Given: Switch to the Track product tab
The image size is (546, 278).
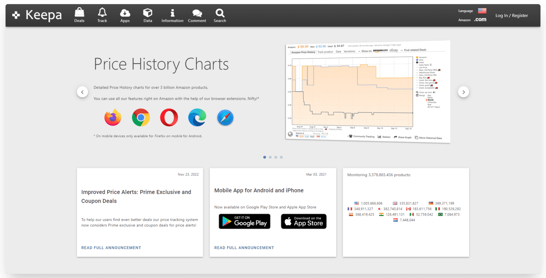Looking at the screenshot, I should pos(325,52).
